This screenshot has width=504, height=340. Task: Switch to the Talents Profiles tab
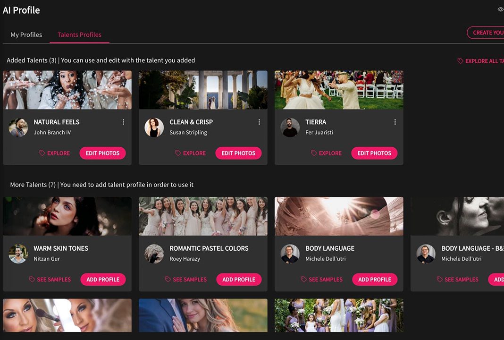tap(79, 35)
